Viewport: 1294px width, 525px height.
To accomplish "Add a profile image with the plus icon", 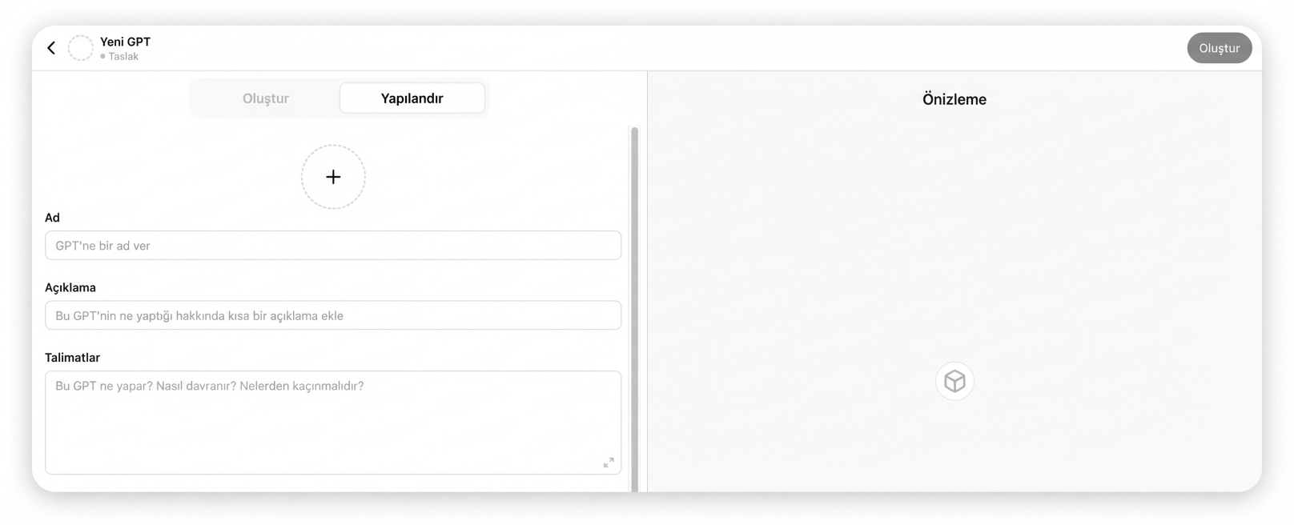I will (333, 177).
